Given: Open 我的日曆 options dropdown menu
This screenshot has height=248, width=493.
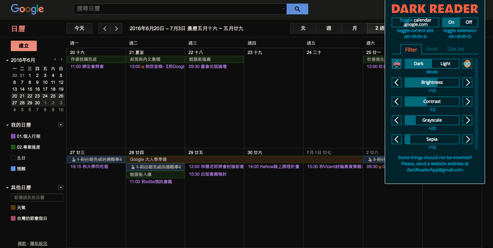Looking at the screenshot, I should 61,125.
